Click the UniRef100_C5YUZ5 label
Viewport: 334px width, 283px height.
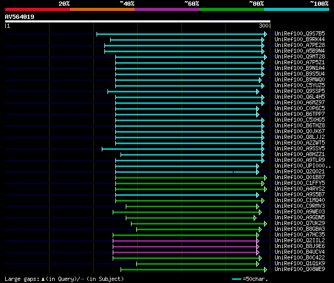pyautogui.click(x=300, y=86)
